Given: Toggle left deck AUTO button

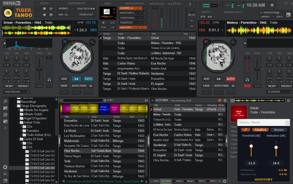Looking at the screenshot, I should (x=88, y=79).
